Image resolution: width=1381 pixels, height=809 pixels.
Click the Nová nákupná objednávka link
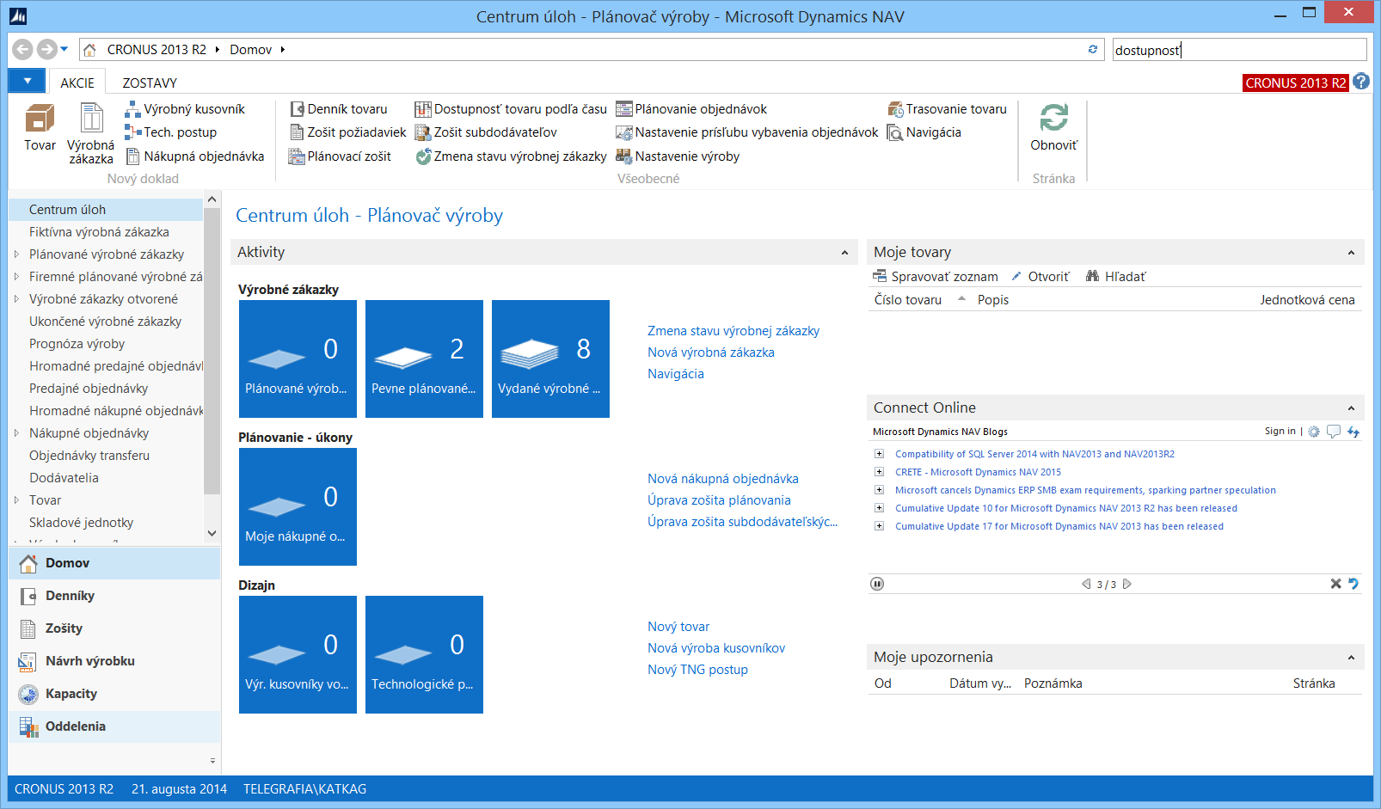723,479
